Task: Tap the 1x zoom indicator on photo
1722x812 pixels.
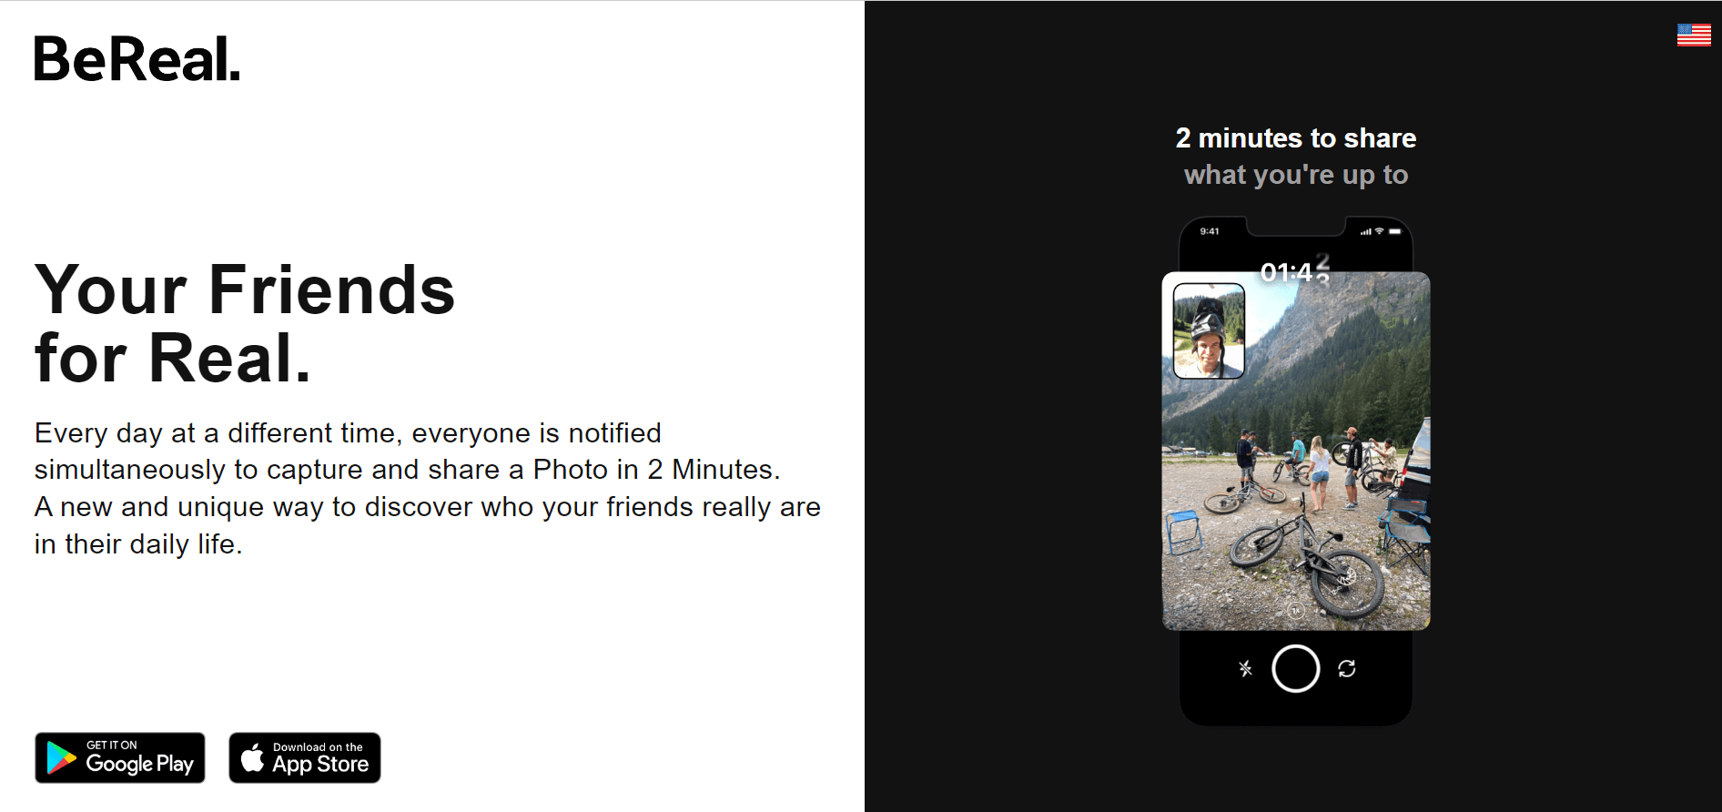Action: click(1296, 611)
